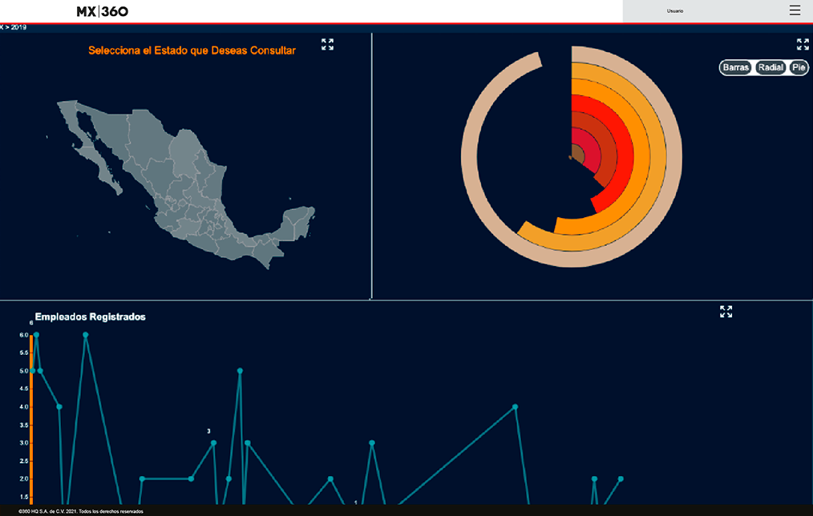Click the small brown innermost radial segment
Screen dimensions: 813x516
click(x=577, y=152)
